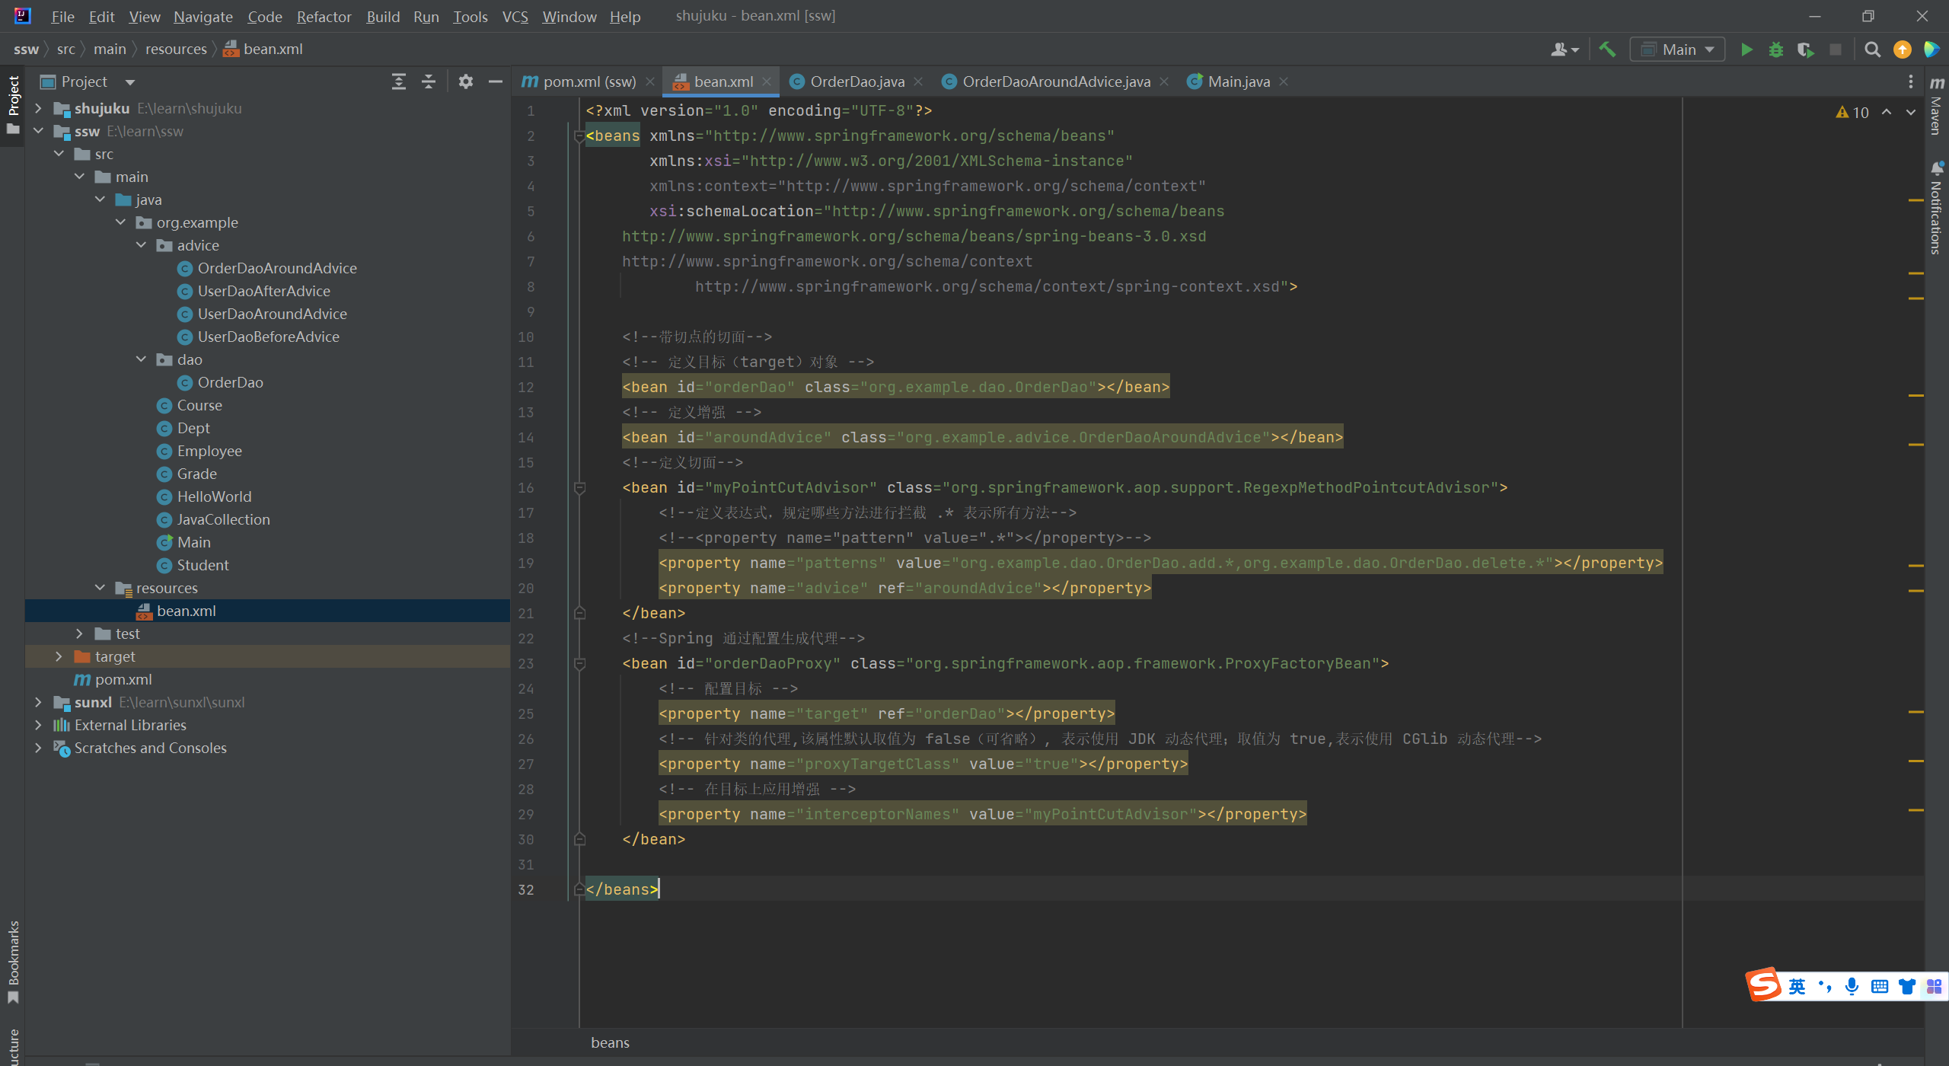
Task: Click Collapse All icon in Project panel
Action: click(x=429, y=81)
